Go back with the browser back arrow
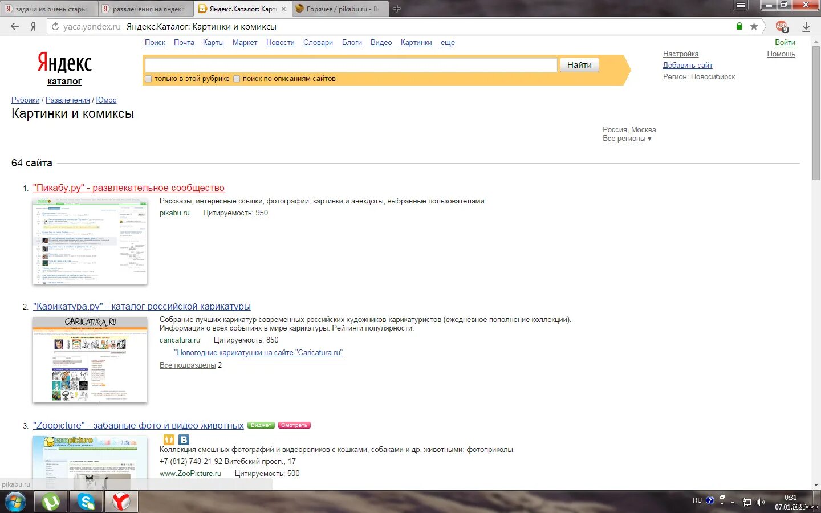Image resolution: width=821 pixels, height=513 pixels. (15, 26)
